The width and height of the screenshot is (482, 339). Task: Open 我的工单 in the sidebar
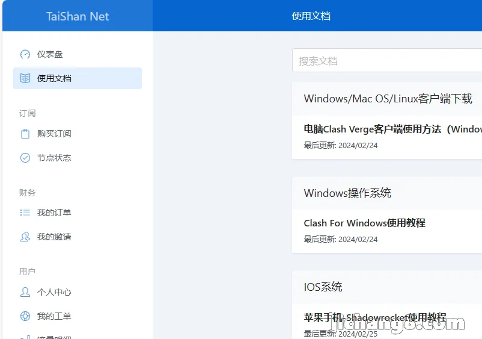tap(78, 316)
